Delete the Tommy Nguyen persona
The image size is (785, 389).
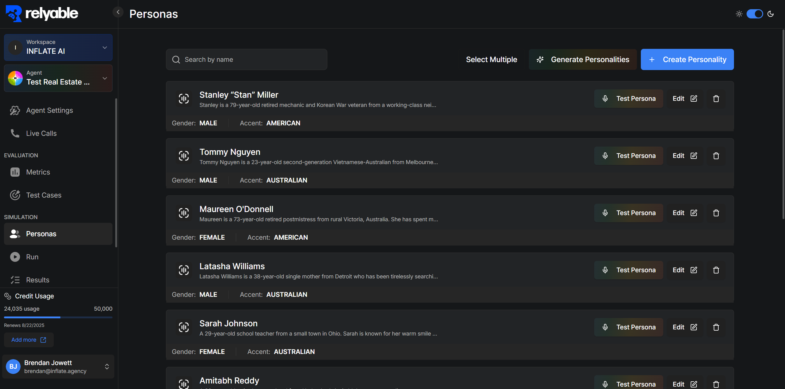tap(716, 156)
